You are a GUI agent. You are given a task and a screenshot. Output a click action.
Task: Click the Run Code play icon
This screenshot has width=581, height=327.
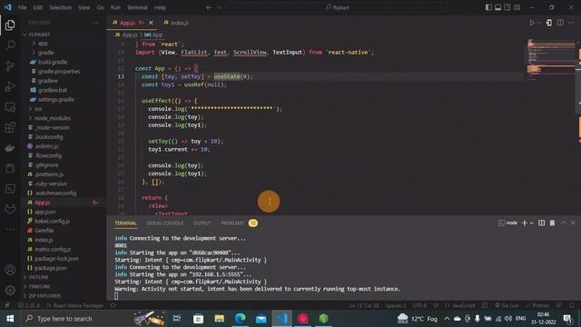(x=532, y=23)
